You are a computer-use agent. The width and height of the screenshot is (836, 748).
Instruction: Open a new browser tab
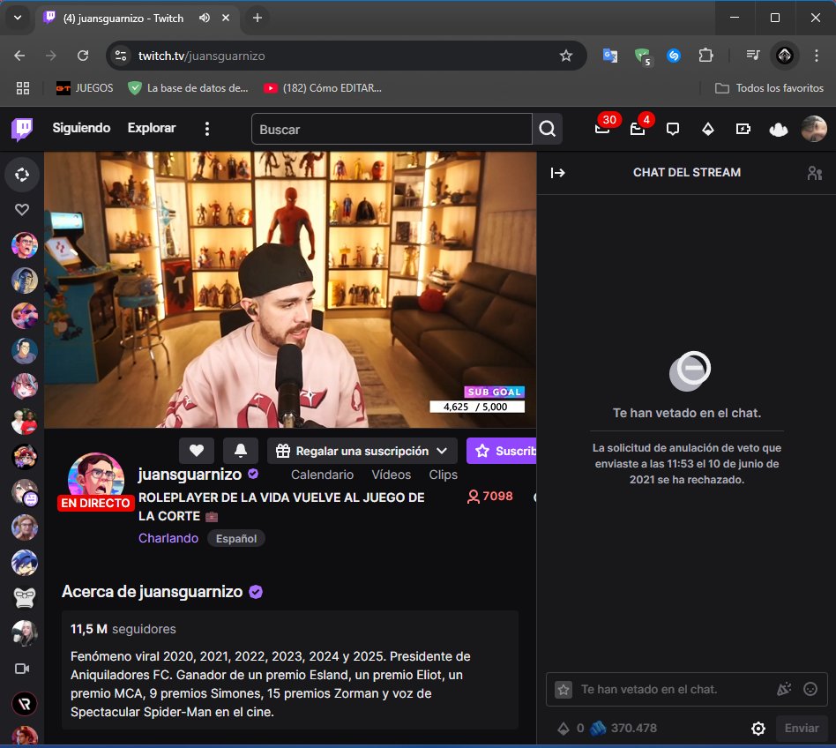tap(257, 19)
